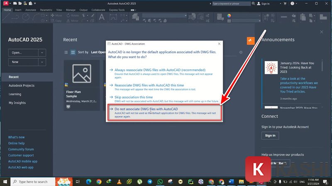Close the DWG Association dialog
Viewport: 332px width, 186px height.
point(219,44)
